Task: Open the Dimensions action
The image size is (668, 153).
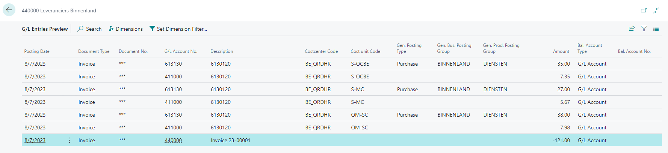Action: tap(125, 29)
